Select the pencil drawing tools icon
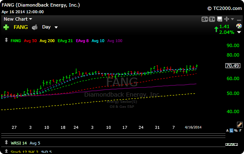 click(x=239, y=124)
